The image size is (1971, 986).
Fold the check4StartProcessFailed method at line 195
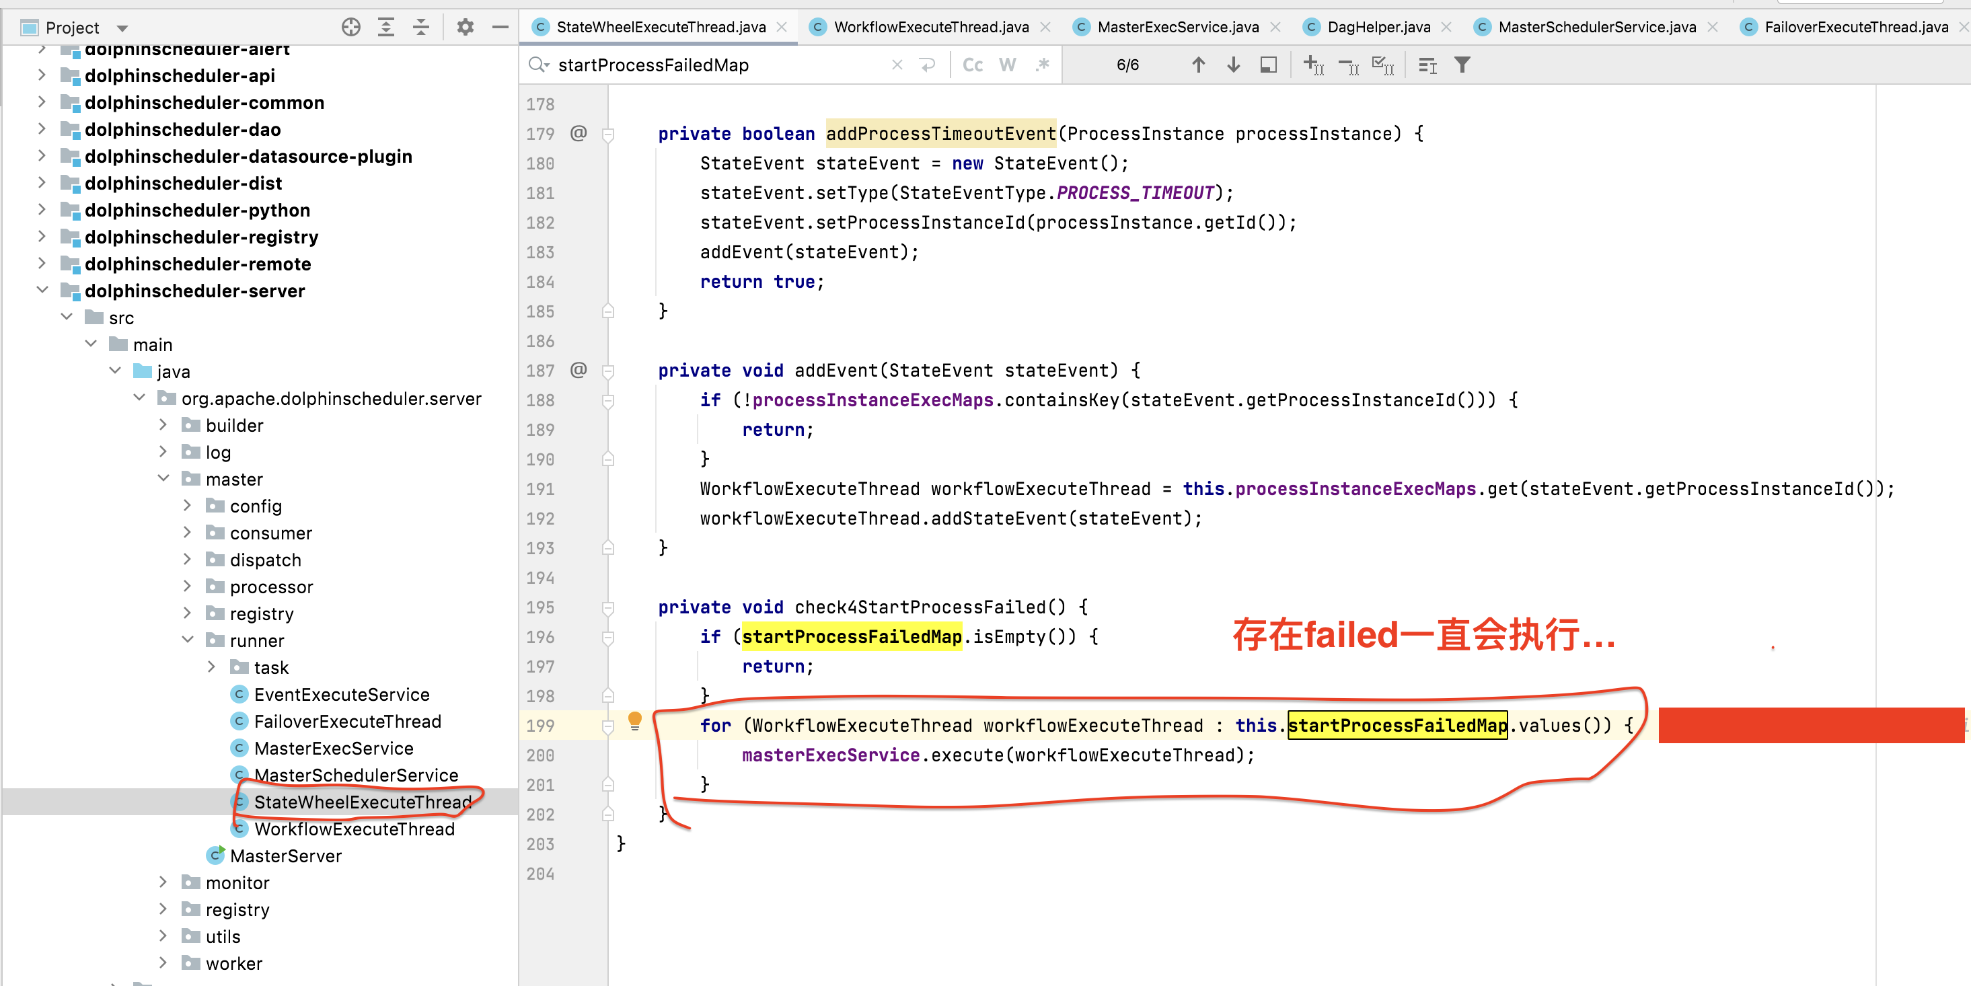[x=608, y=608]
